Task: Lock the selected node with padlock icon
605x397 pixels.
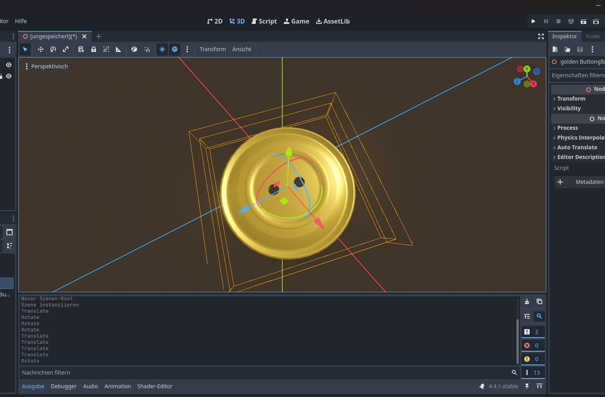Action: pos(93,49)
